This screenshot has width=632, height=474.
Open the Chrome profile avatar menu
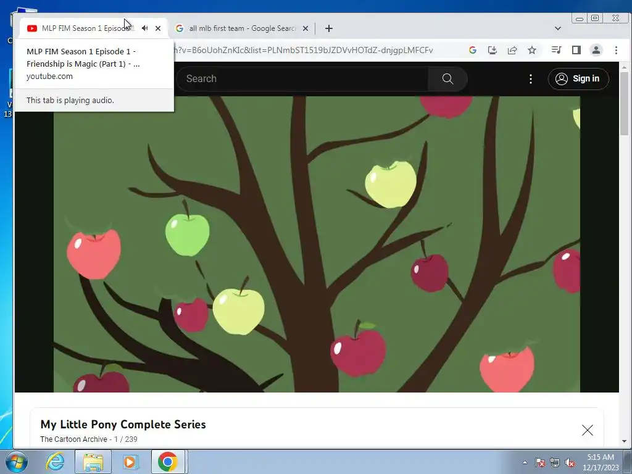pos(596,50)
